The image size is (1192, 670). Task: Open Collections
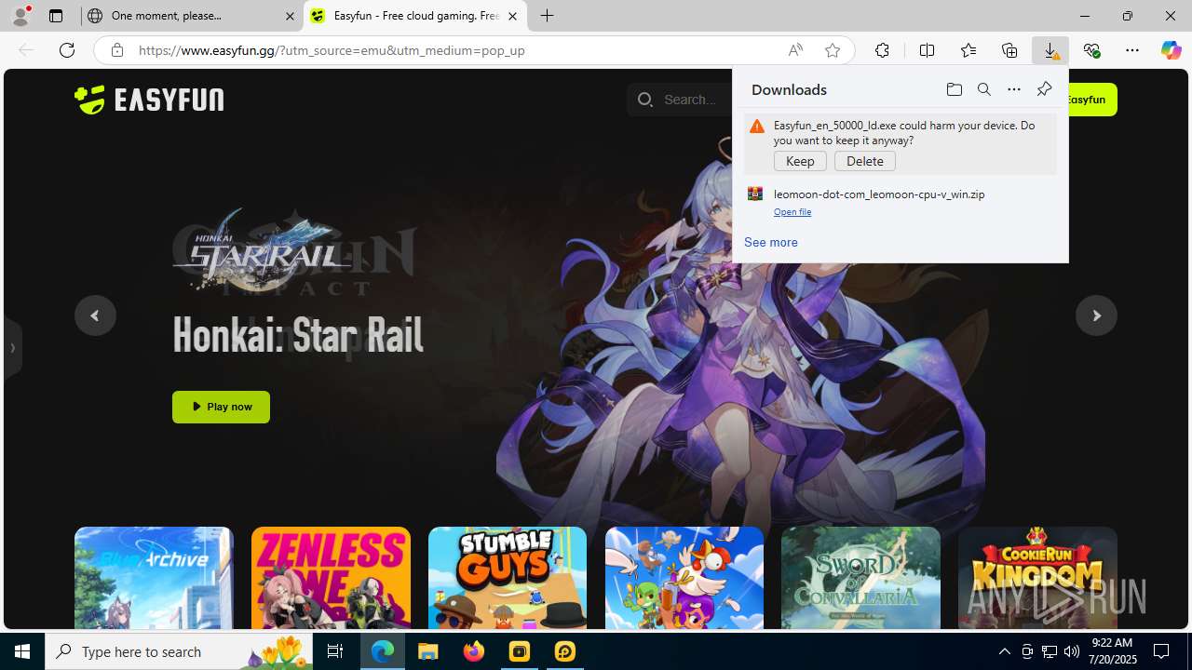click(1009, 50)
